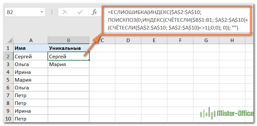Click inside the formula bar text

tap(177, 20)
